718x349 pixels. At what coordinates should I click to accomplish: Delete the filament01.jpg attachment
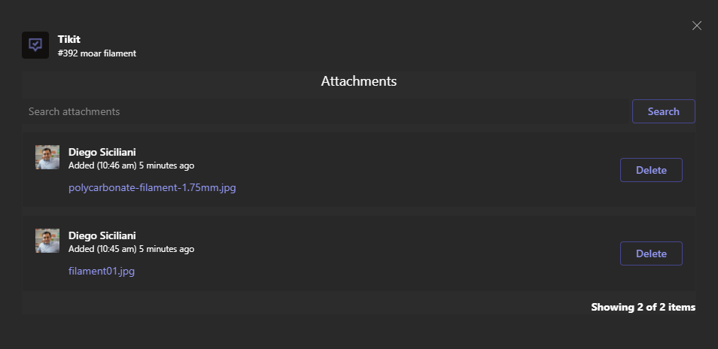651,253
